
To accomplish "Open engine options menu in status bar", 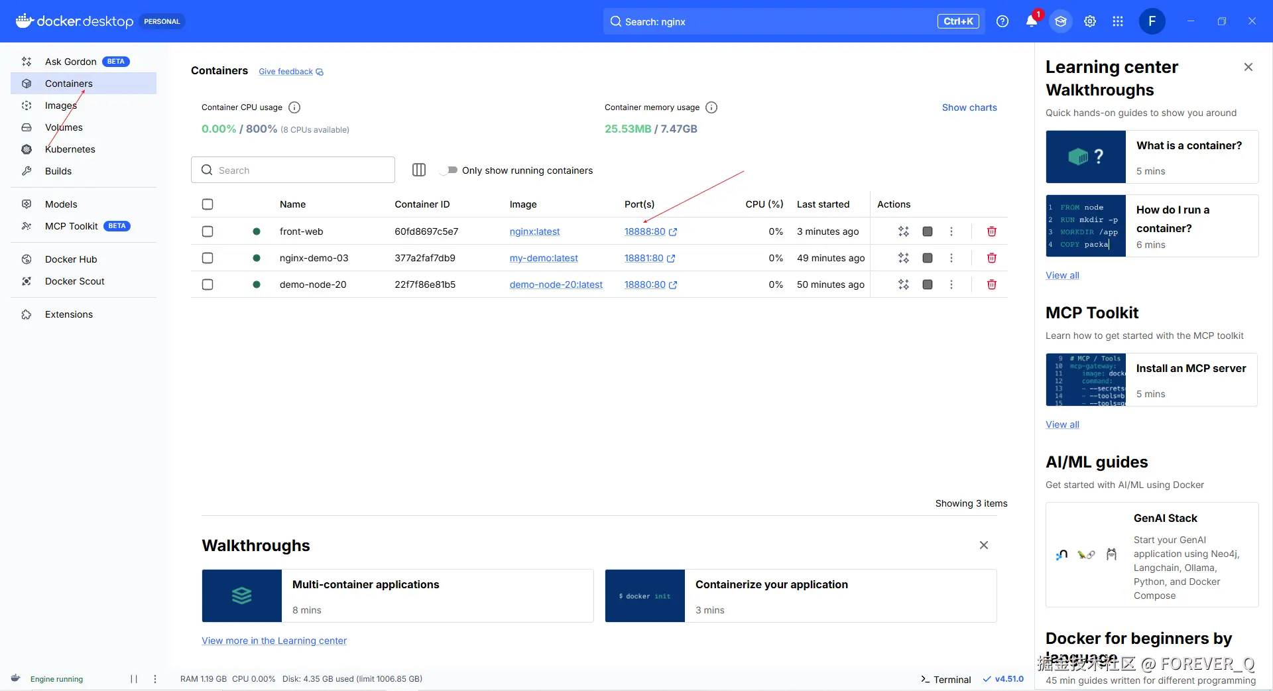I will (155, 679).
